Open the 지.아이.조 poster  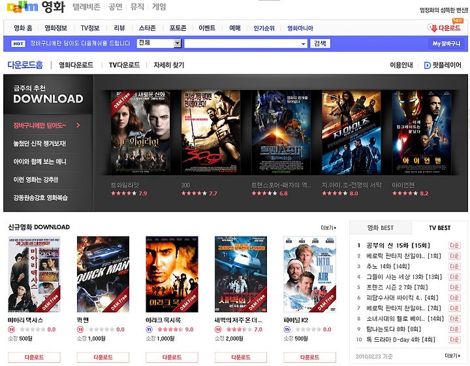(x=351, y=132)
